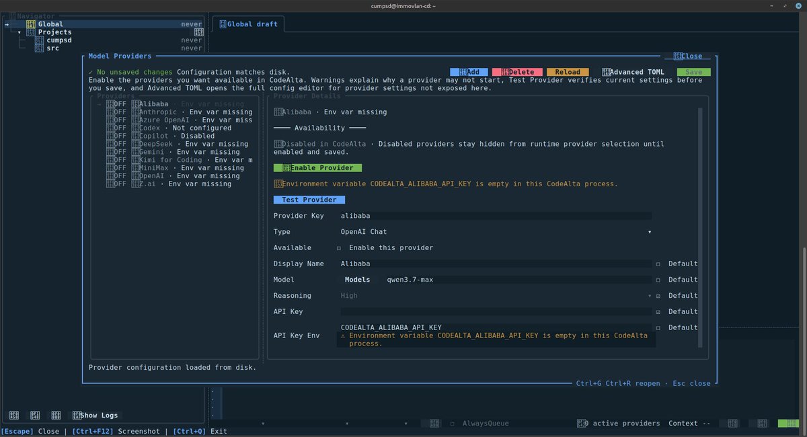The width and height of the screenshot is (807, 437).
Task: Toggle Default checkbox for Display Name
Action: pos(658,264)
